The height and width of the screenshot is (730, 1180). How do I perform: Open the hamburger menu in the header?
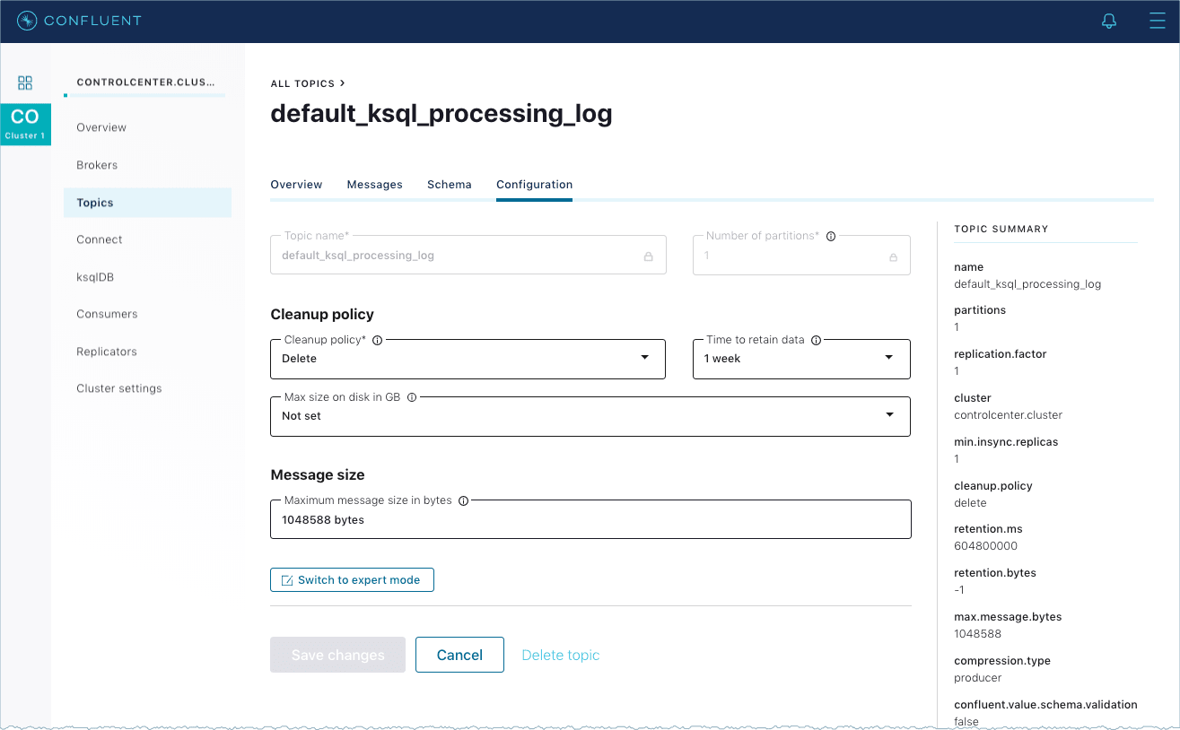[x=1158, y=21]
